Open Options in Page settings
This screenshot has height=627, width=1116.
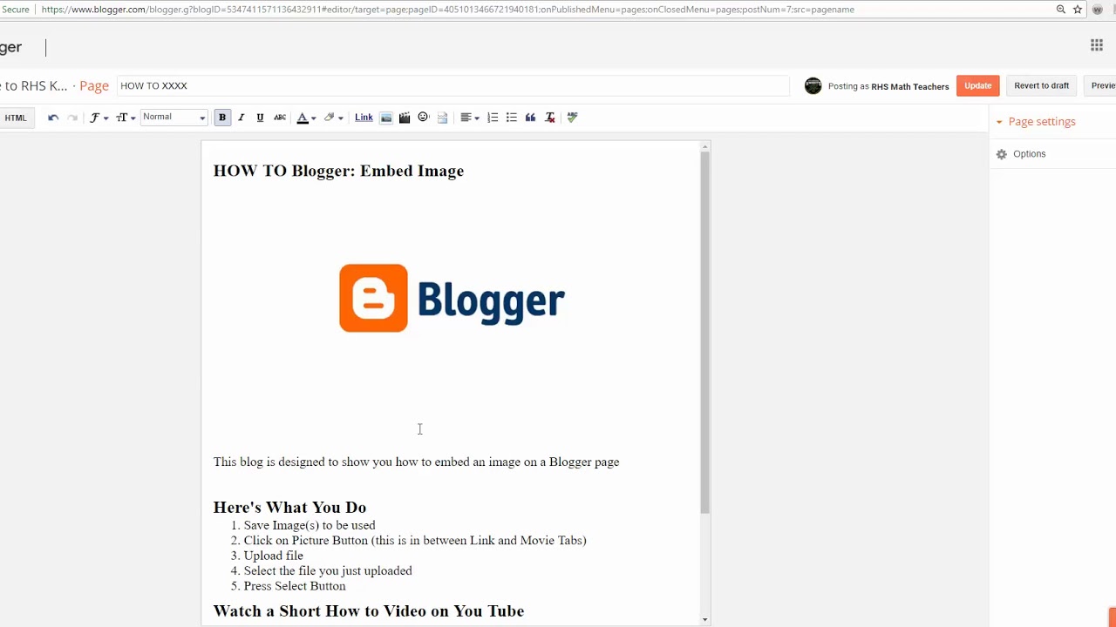coord(1029,154)
